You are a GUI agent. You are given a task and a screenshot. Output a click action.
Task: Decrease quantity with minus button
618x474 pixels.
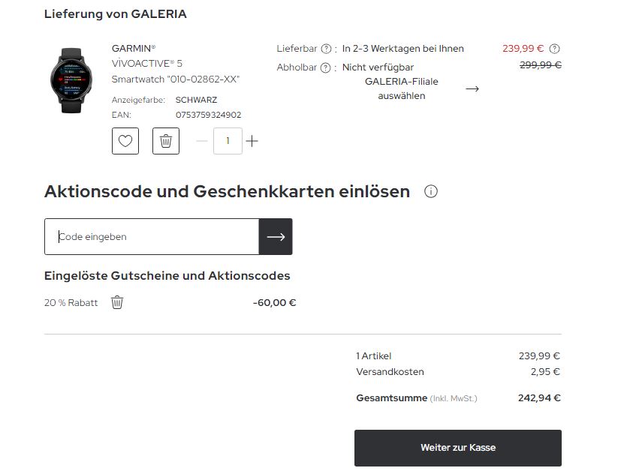[201, 141]
